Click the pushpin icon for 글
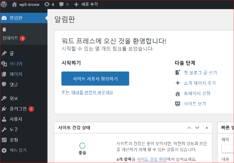 coord(4,53)
